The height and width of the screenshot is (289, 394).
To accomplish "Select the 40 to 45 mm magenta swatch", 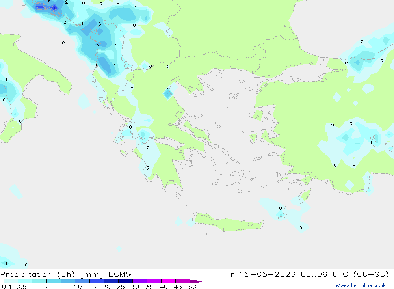I will pyautogui.click(x=168, y=281).
